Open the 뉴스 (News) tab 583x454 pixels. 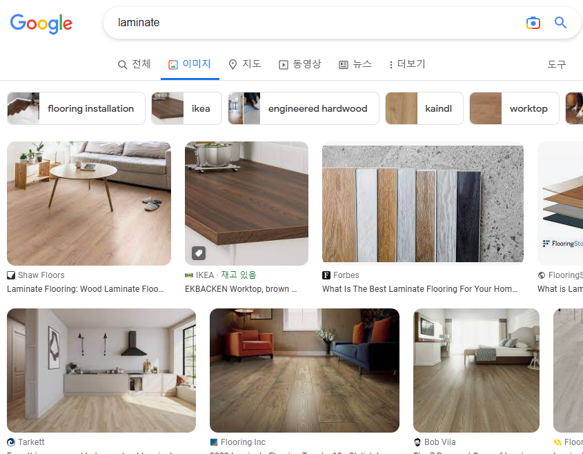tap(355, 64)
